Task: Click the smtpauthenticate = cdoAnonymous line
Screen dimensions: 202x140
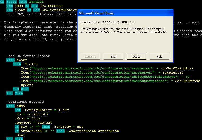Action: click(109, 81)
